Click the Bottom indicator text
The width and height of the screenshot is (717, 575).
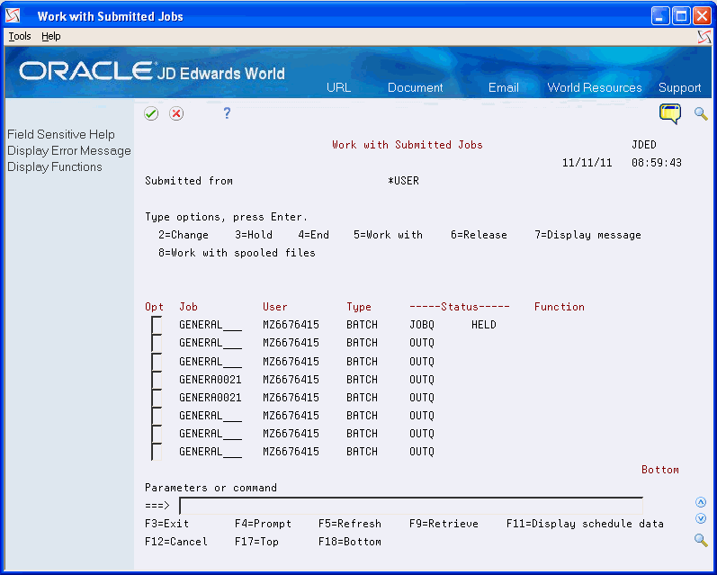[659, 470]
